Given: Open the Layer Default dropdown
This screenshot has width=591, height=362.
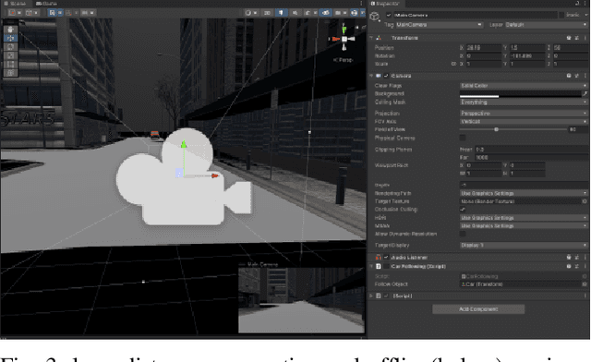Looking at the screenshot, I should coord(547,25).
